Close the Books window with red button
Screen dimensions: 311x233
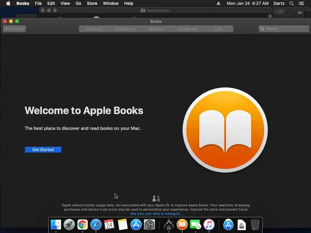click(5, 21)
